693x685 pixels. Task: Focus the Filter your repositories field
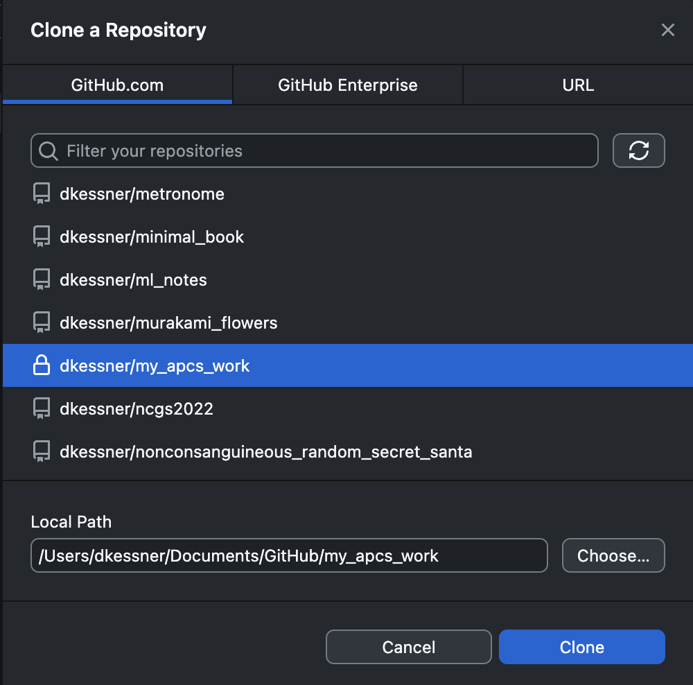[x=315, y=150]
